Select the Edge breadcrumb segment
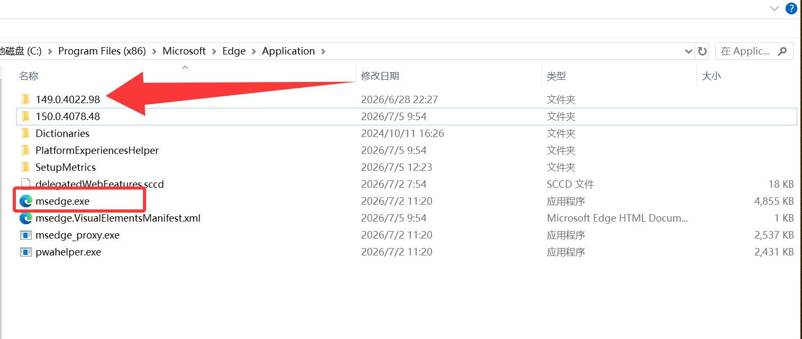 (x=234, y=51)
